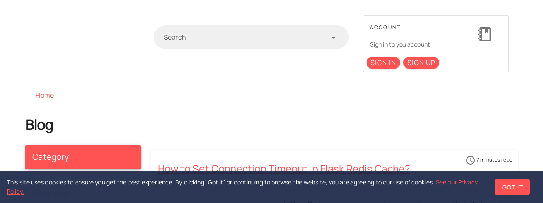Click the Blog page heading
The image size is (543, 203).
click(39, 125)
